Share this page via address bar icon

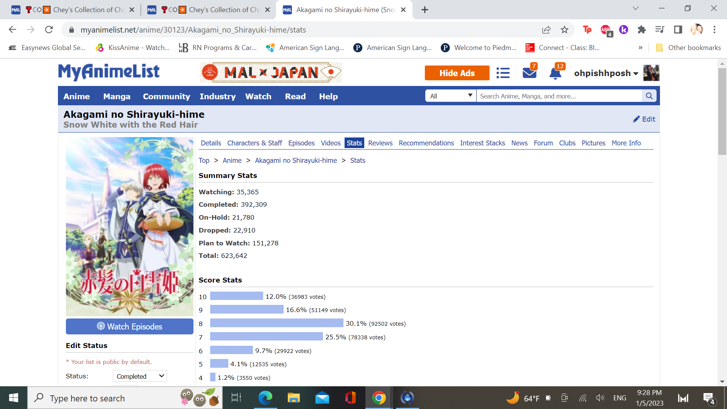pos(546,30)
